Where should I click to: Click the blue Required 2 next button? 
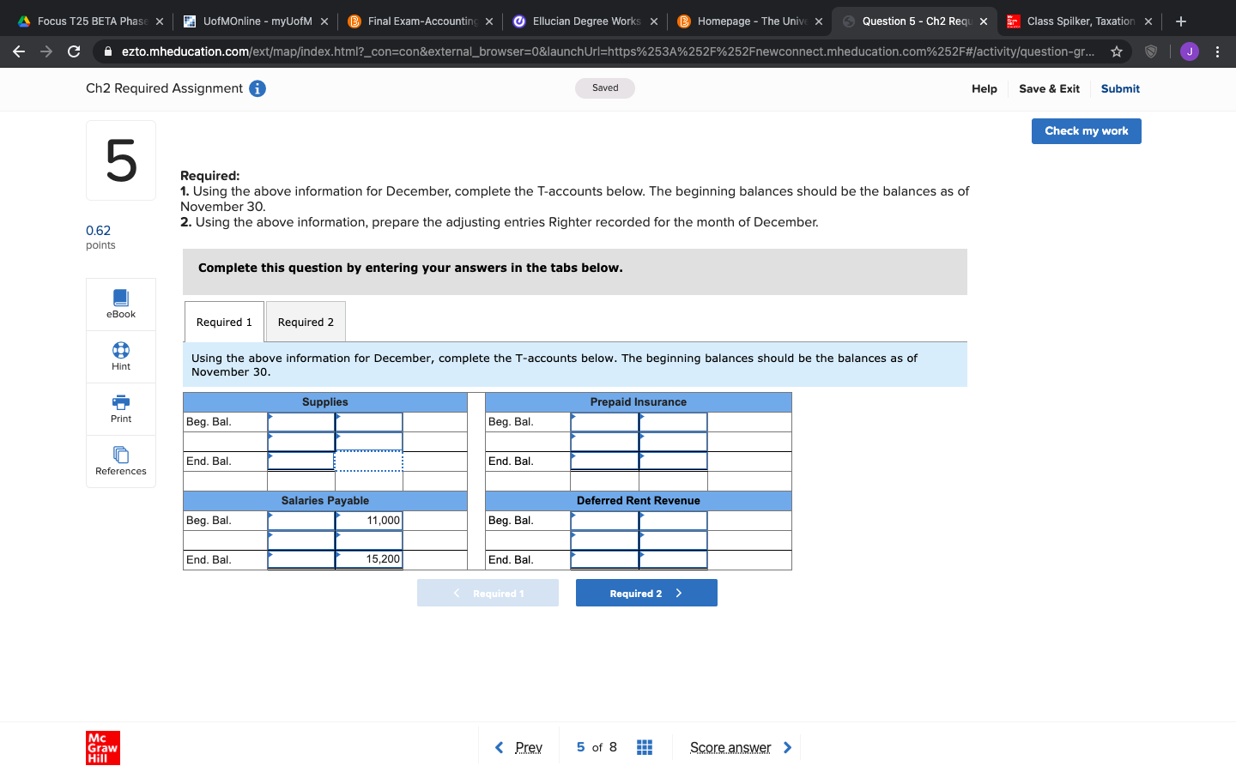pos(646,593)
